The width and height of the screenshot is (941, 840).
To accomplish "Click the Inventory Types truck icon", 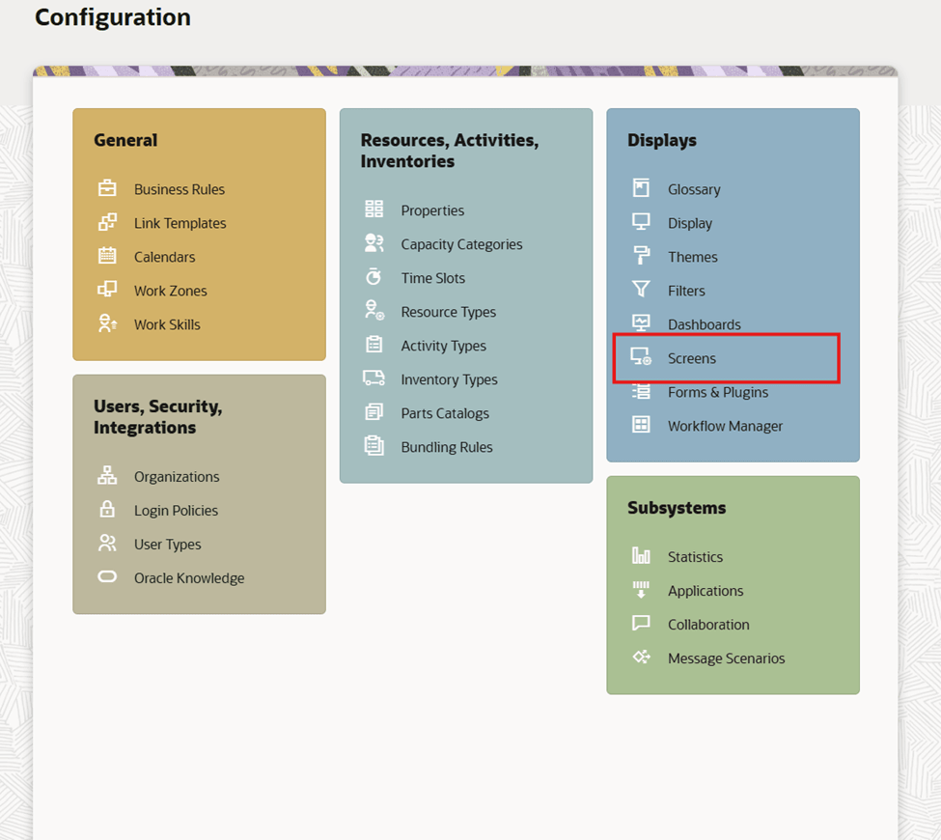I will tap(374, 378).
